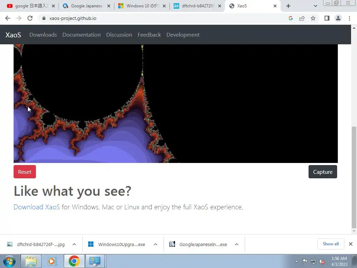
Task: Open Chrome's three-dot menu
Action: click(349, 18)
